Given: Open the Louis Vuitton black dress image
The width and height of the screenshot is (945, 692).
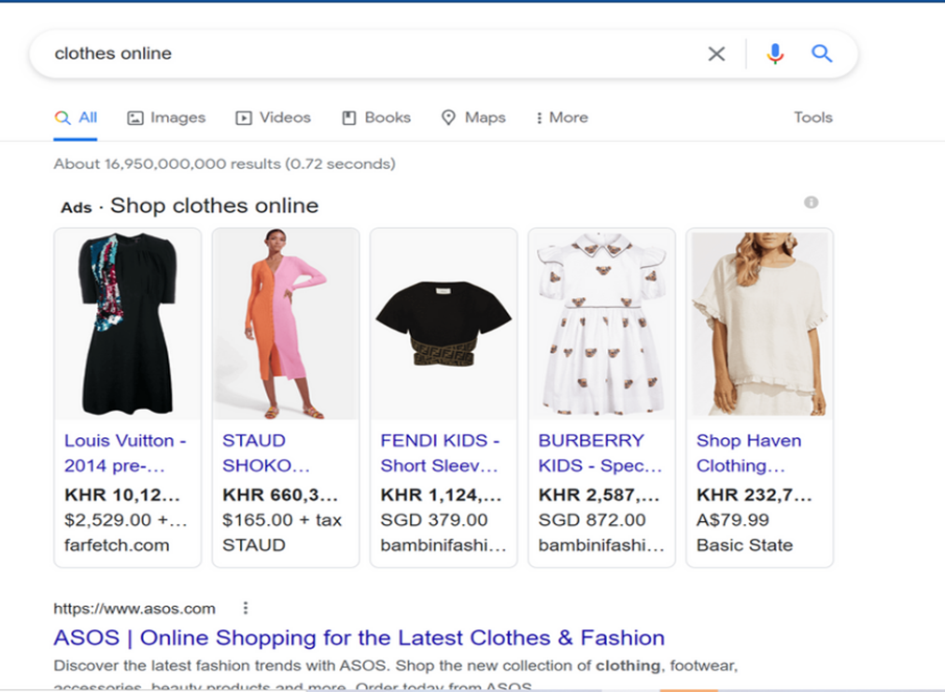Looking at the screenshot, I should [x=127, y=323].
